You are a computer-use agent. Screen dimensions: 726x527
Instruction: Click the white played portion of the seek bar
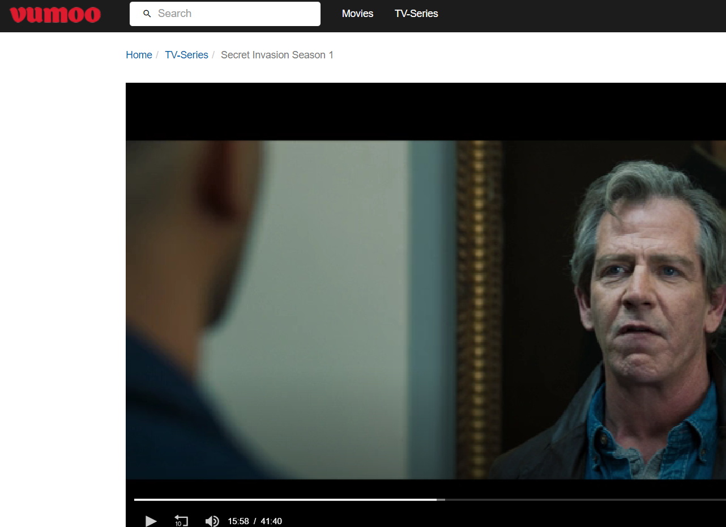(x=283, y=500)
